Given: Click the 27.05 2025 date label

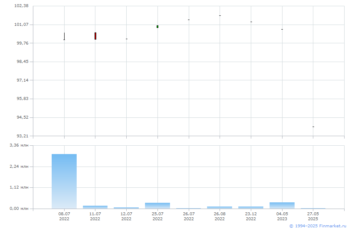Looking at the screenshot, I should coord(313,216).
